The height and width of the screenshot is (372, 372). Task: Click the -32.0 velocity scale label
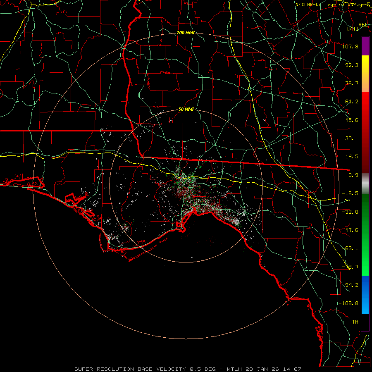(350, 212)
